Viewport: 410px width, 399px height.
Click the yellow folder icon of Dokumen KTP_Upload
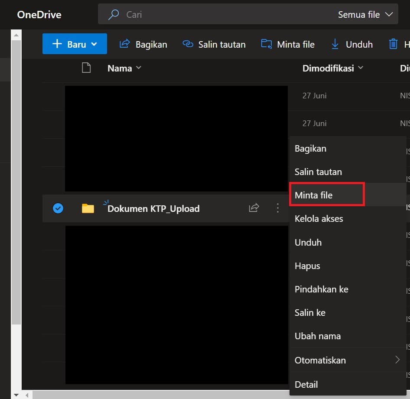point(88,208)
